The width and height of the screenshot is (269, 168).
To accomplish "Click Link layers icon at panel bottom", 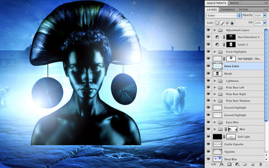I will [213, 164].
